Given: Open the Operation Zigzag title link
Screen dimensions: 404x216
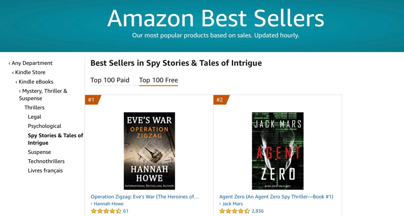Looking at the screenshot, I should click(x=144, y=197).
